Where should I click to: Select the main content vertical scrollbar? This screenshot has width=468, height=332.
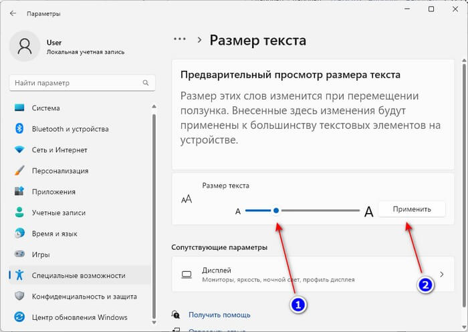tap(464, 185)
